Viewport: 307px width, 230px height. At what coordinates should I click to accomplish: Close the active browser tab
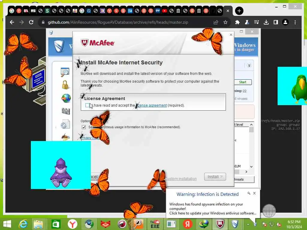(228, 11)
